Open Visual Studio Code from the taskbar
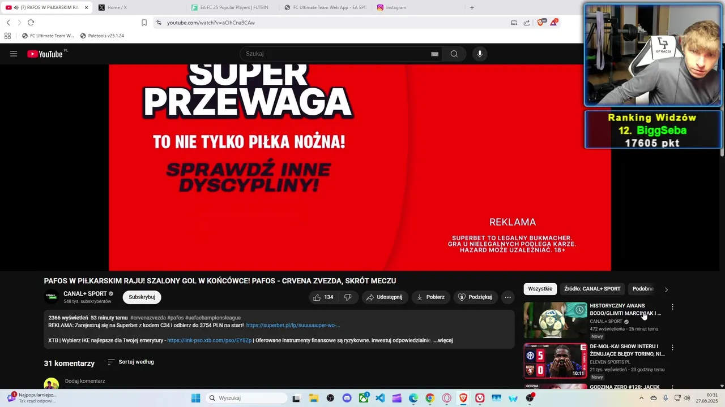The width and height of the screenshot is (725, 407). (380, 398)
